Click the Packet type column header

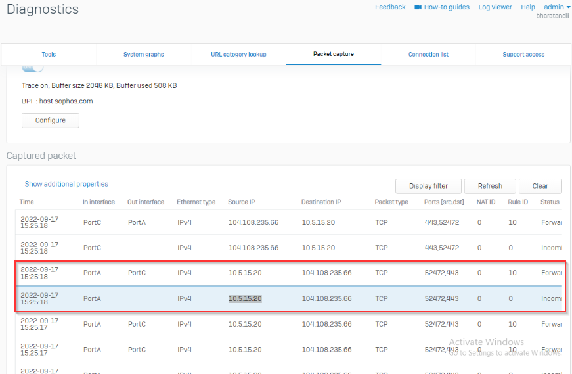(391, 202)
